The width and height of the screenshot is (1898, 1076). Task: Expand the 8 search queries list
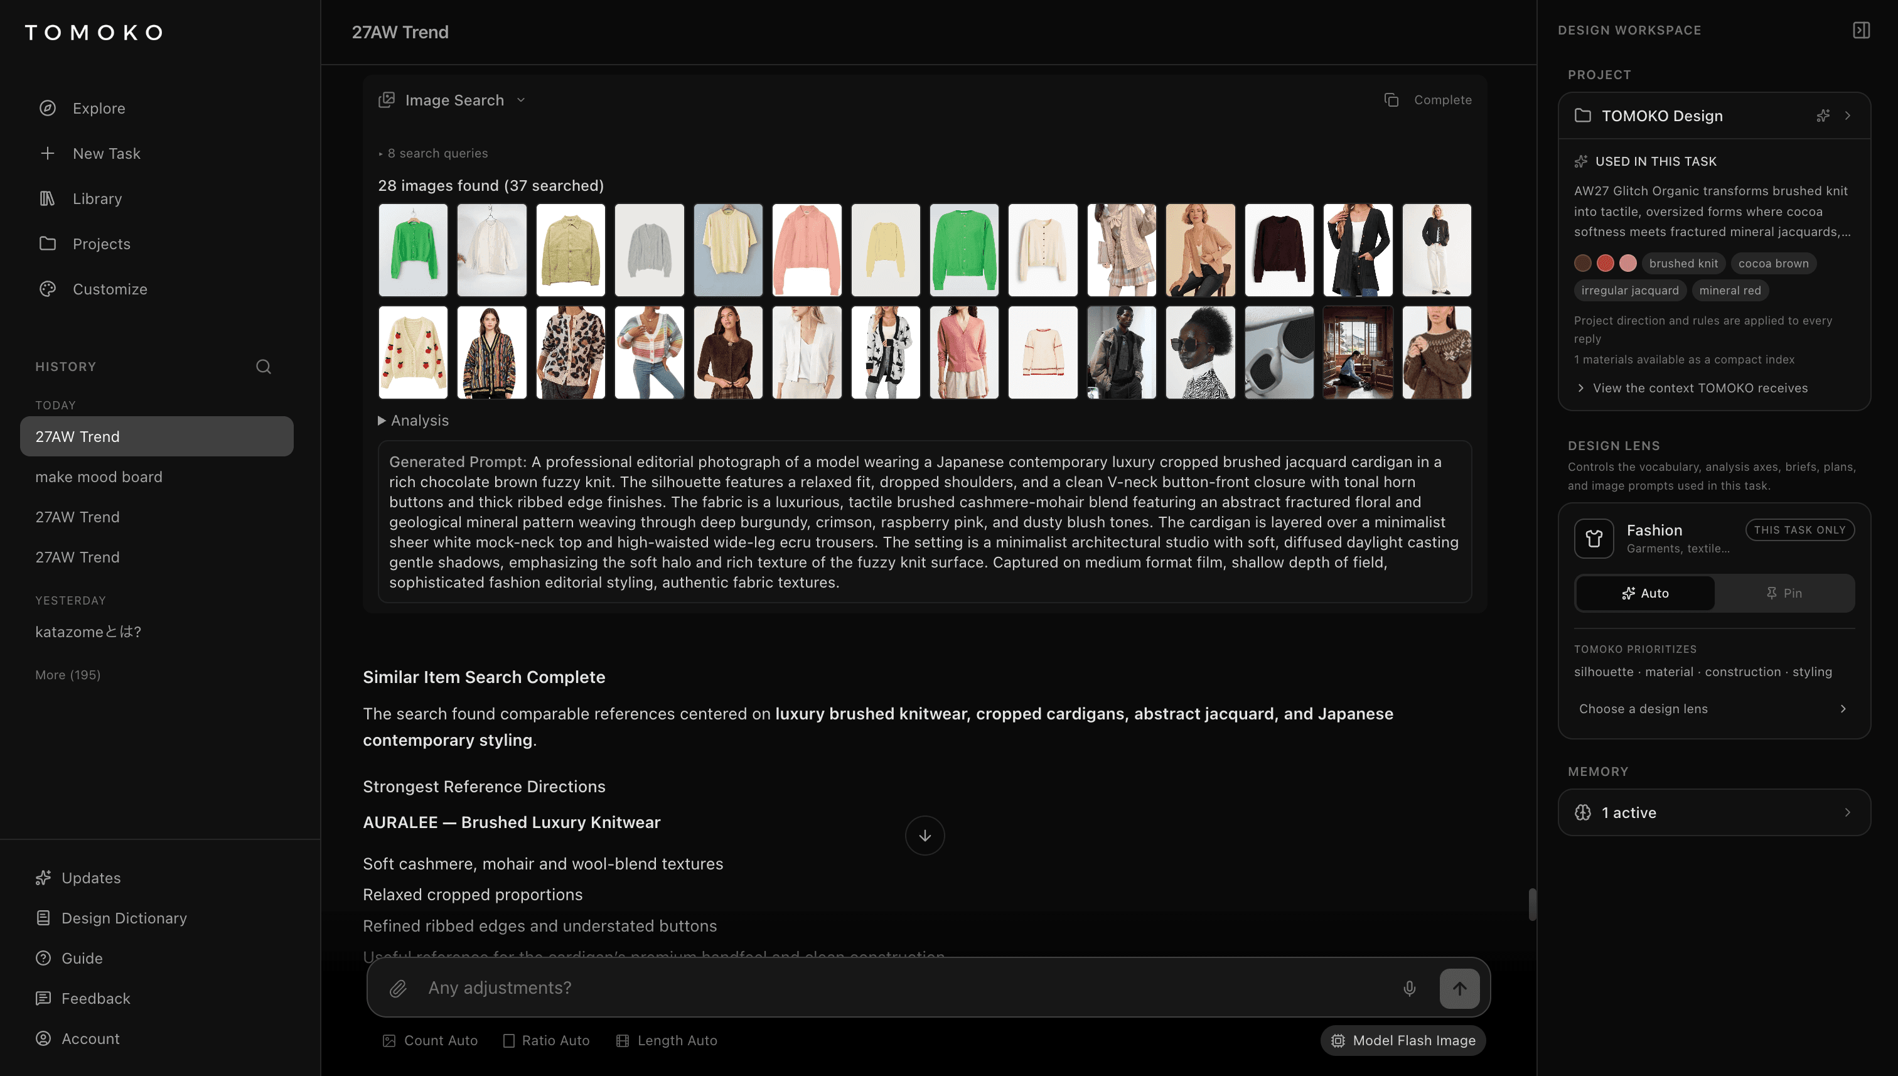click(433, 153)
